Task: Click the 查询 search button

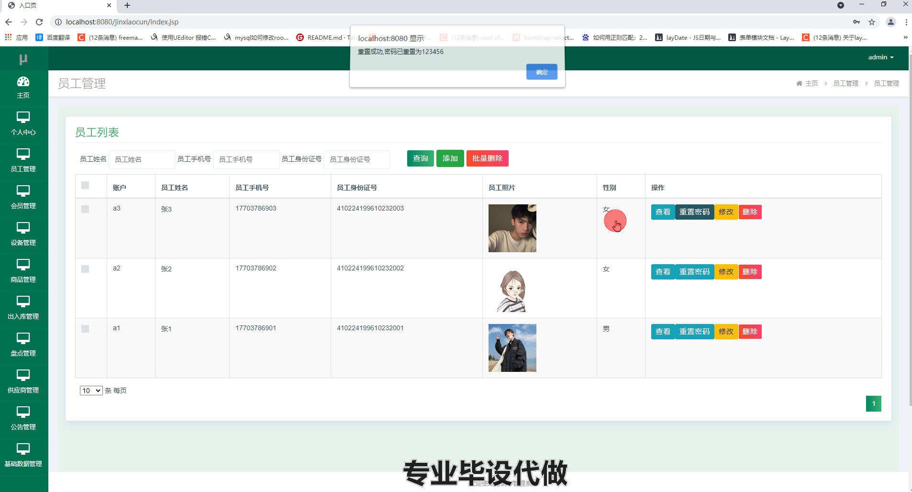Action: [420, 158]
